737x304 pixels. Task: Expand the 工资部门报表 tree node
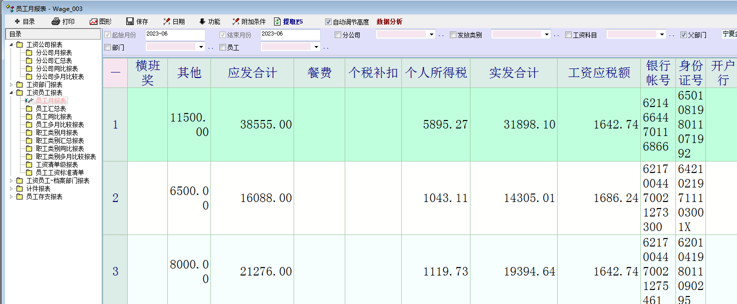click(x=12, y=85)
